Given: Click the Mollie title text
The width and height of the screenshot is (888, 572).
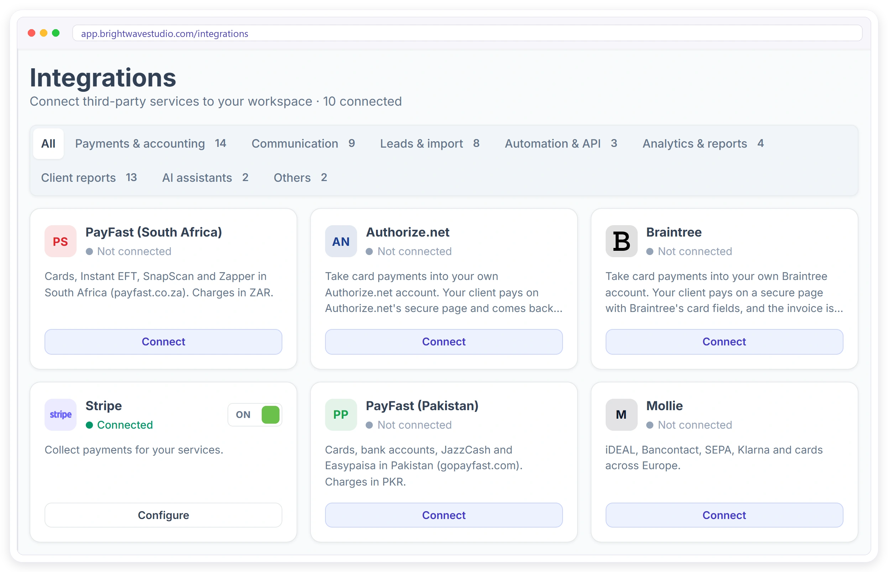Looking at the screenshot, I should [664, 406].
